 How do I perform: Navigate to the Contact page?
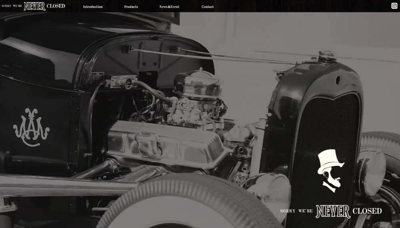[x=208, y=7]
